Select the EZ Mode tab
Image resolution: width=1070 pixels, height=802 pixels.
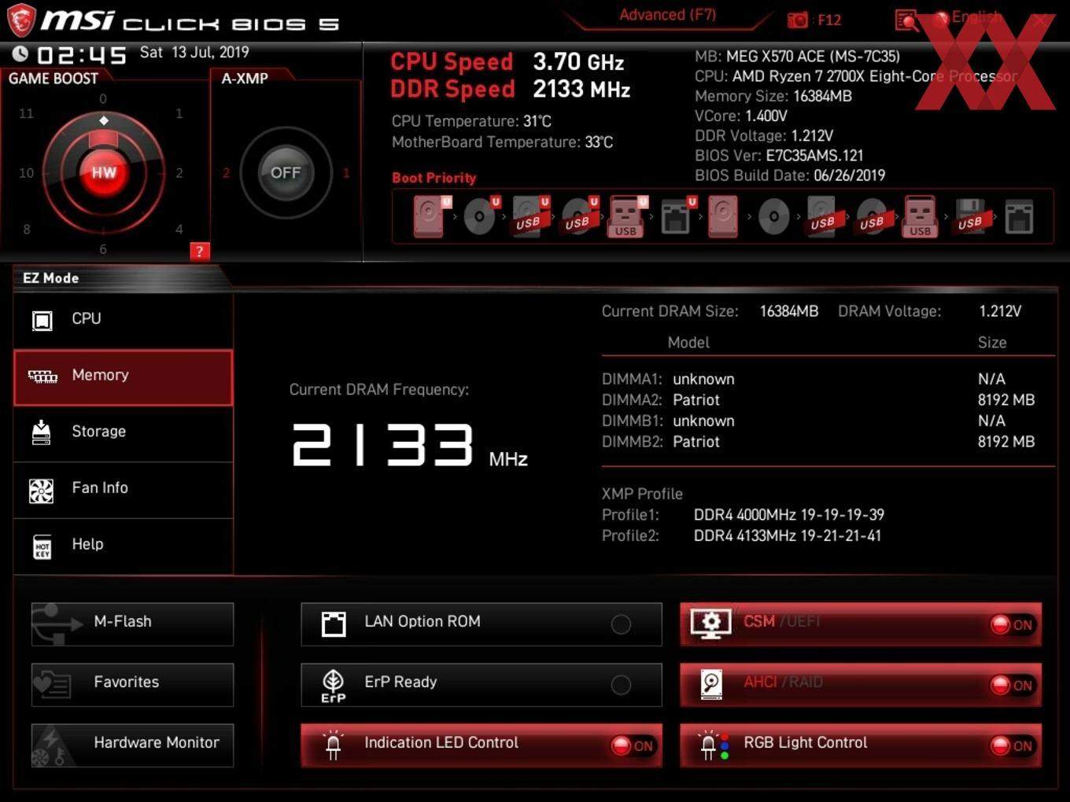point(50,278)
